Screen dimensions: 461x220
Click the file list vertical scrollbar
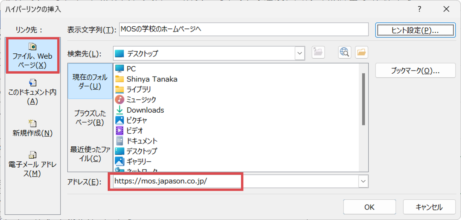364,99
